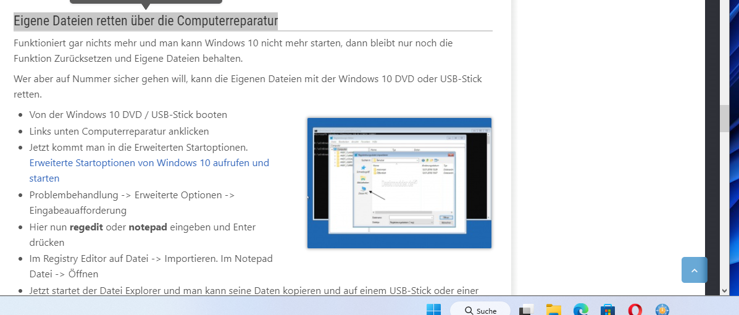The height and width of the screenshot is (315, 739).
Task: Open the Windows Start menu
Action: [x=433, y=309]
